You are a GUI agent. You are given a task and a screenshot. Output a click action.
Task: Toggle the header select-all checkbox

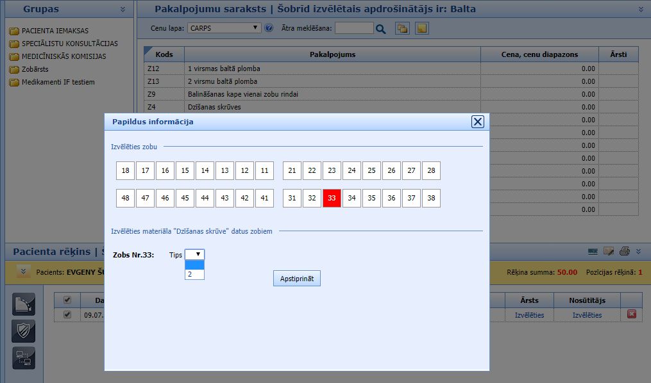tap(67, 300)
